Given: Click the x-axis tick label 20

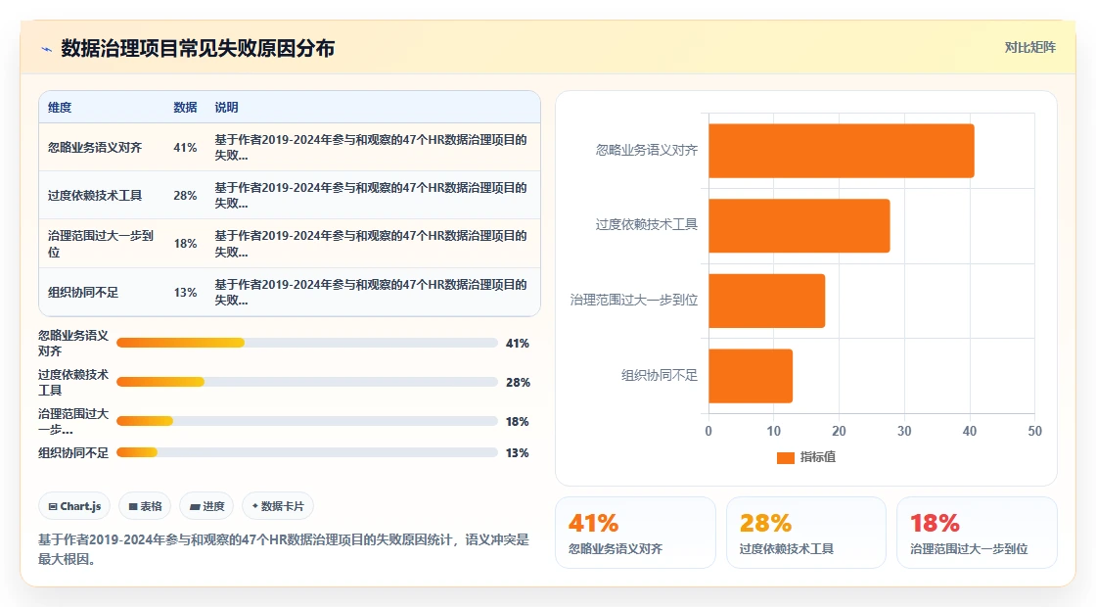Looking at the screenshot, I should pos(839,431).
